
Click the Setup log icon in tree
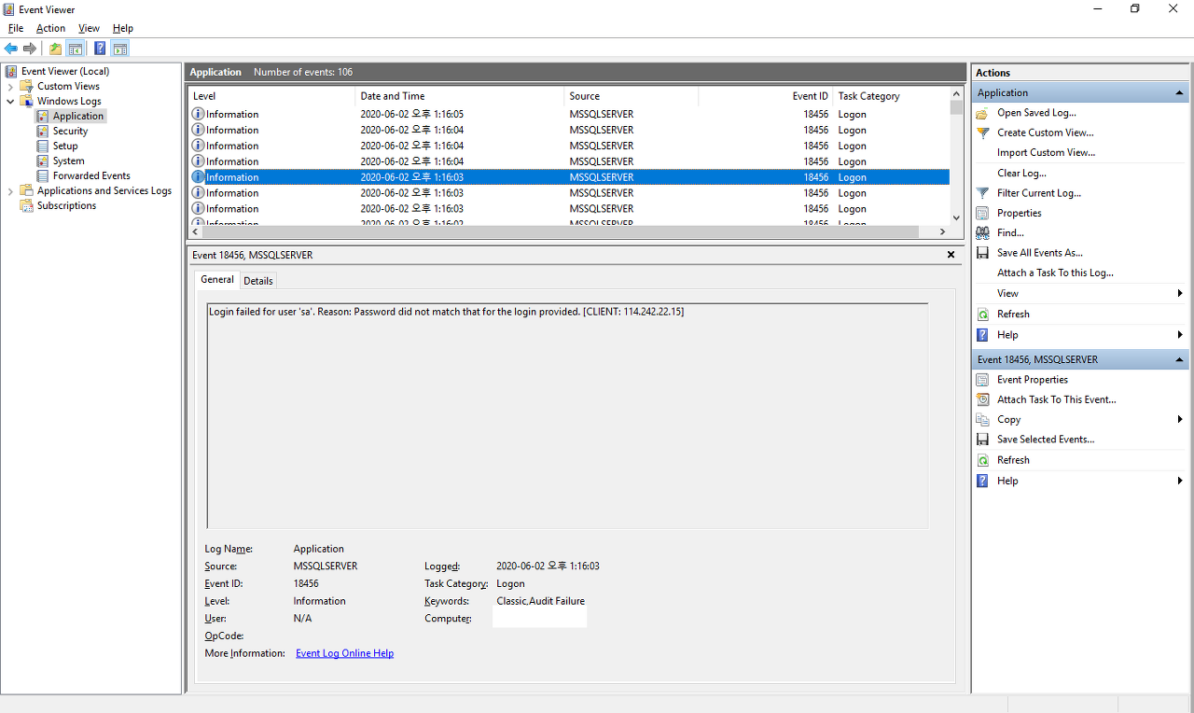(x=43, y=147)
